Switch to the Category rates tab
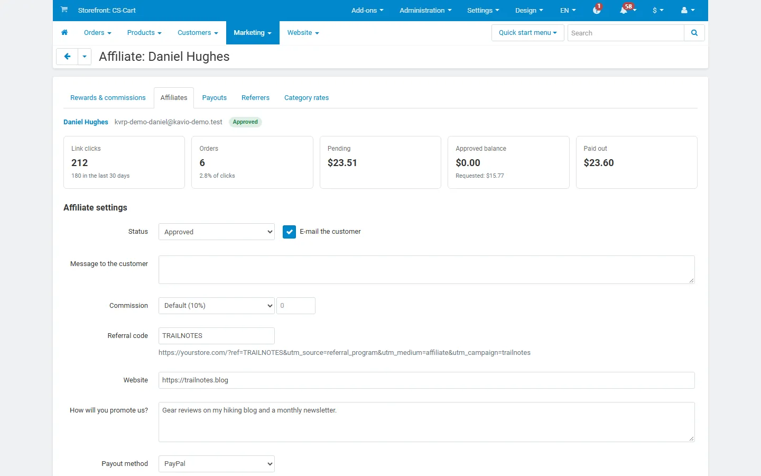The image size is (761, 476). click(307, 98)
